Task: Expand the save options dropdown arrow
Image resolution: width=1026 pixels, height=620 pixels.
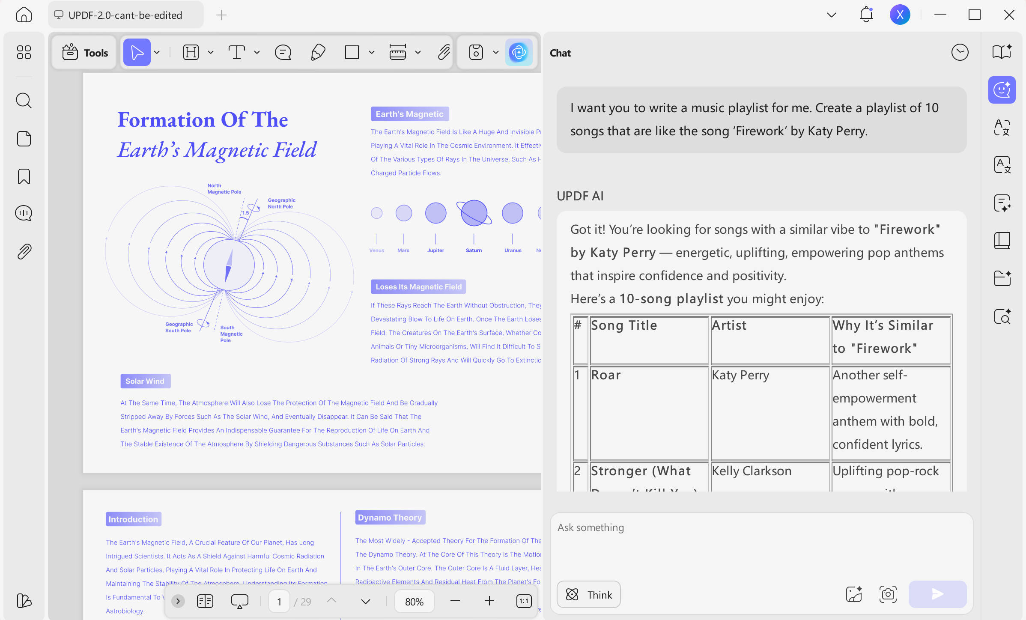Action: point(496,53)
